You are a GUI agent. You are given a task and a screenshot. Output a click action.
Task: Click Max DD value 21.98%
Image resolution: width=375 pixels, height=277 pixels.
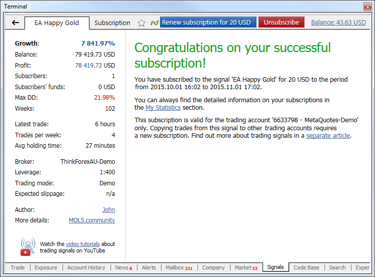coord(104,98)
